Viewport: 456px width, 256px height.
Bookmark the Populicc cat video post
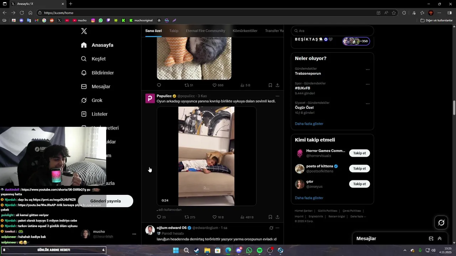tap(270, 217)
